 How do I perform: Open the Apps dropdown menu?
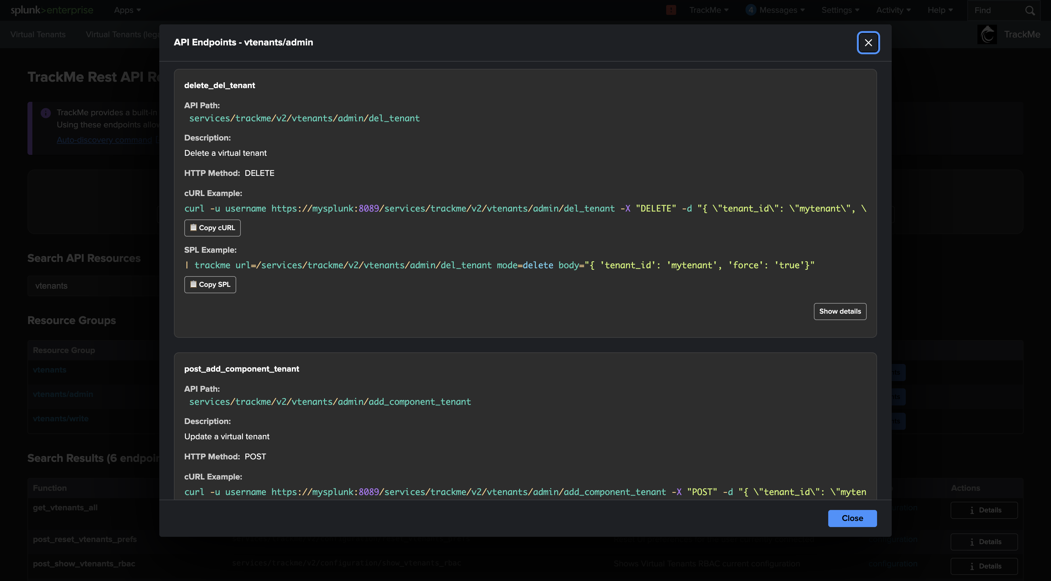[x=127, y=10]
